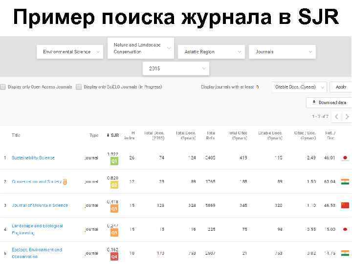This screenshot has width=352, height=264.
Task: Select the total refs value 5869 for Mountain Science
Action: click(210, 205)
